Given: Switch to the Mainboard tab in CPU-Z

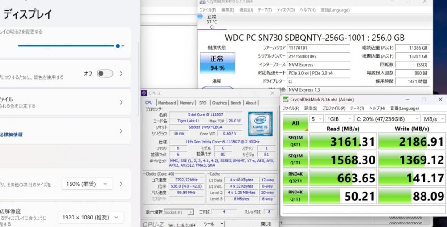Looking at the screenshot, I should [x=167, y=103].
